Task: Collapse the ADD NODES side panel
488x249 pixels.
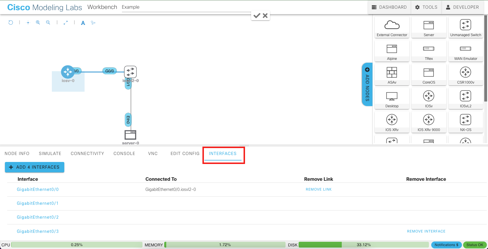Action: [367, 84]
